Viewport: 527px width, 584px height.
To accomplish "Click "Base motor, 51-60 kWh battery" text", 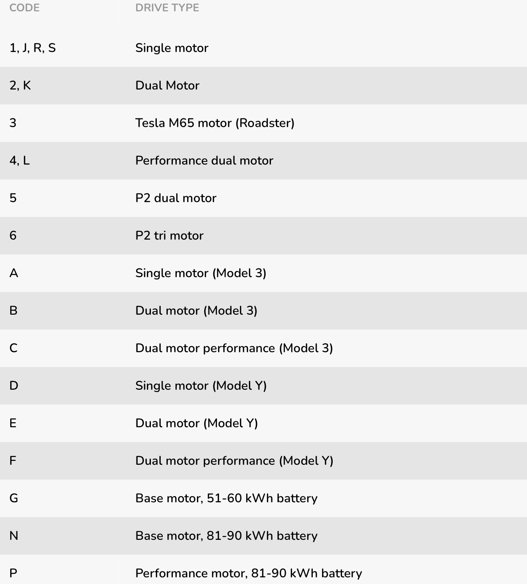I will tap(226, 498).
